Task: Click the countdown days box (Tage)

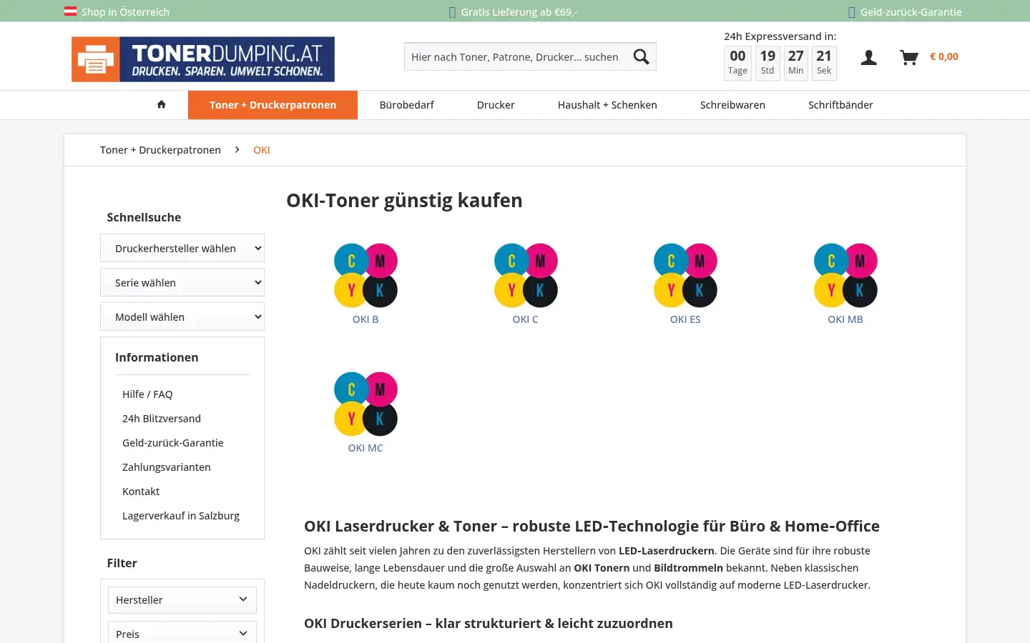Action: pos(737,62)
